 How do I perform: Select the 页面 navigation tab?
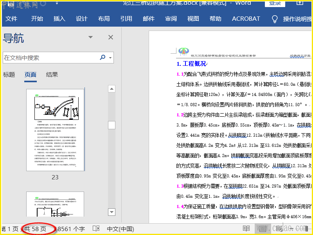click(31, 75)
